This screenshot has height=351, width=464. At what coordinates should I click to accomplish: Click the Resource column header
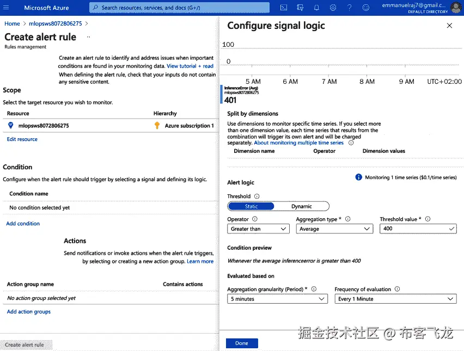coord(18,114)
